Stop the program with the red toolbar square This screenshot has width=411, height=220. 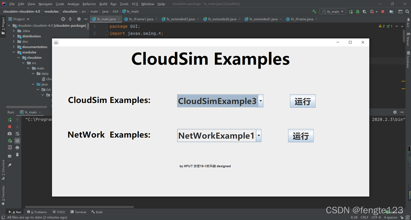coord(382,11)
